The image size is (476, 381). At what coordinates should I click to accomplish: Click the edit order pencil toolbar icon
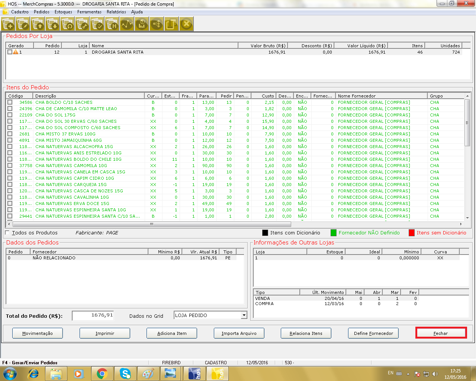point(23,25)
